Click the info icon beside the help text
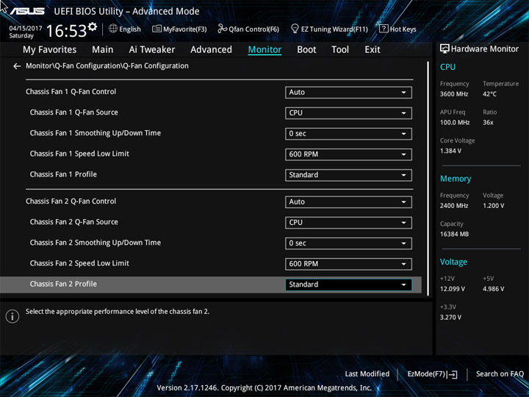This screenshot has width=529, height=397. point(12,316)
